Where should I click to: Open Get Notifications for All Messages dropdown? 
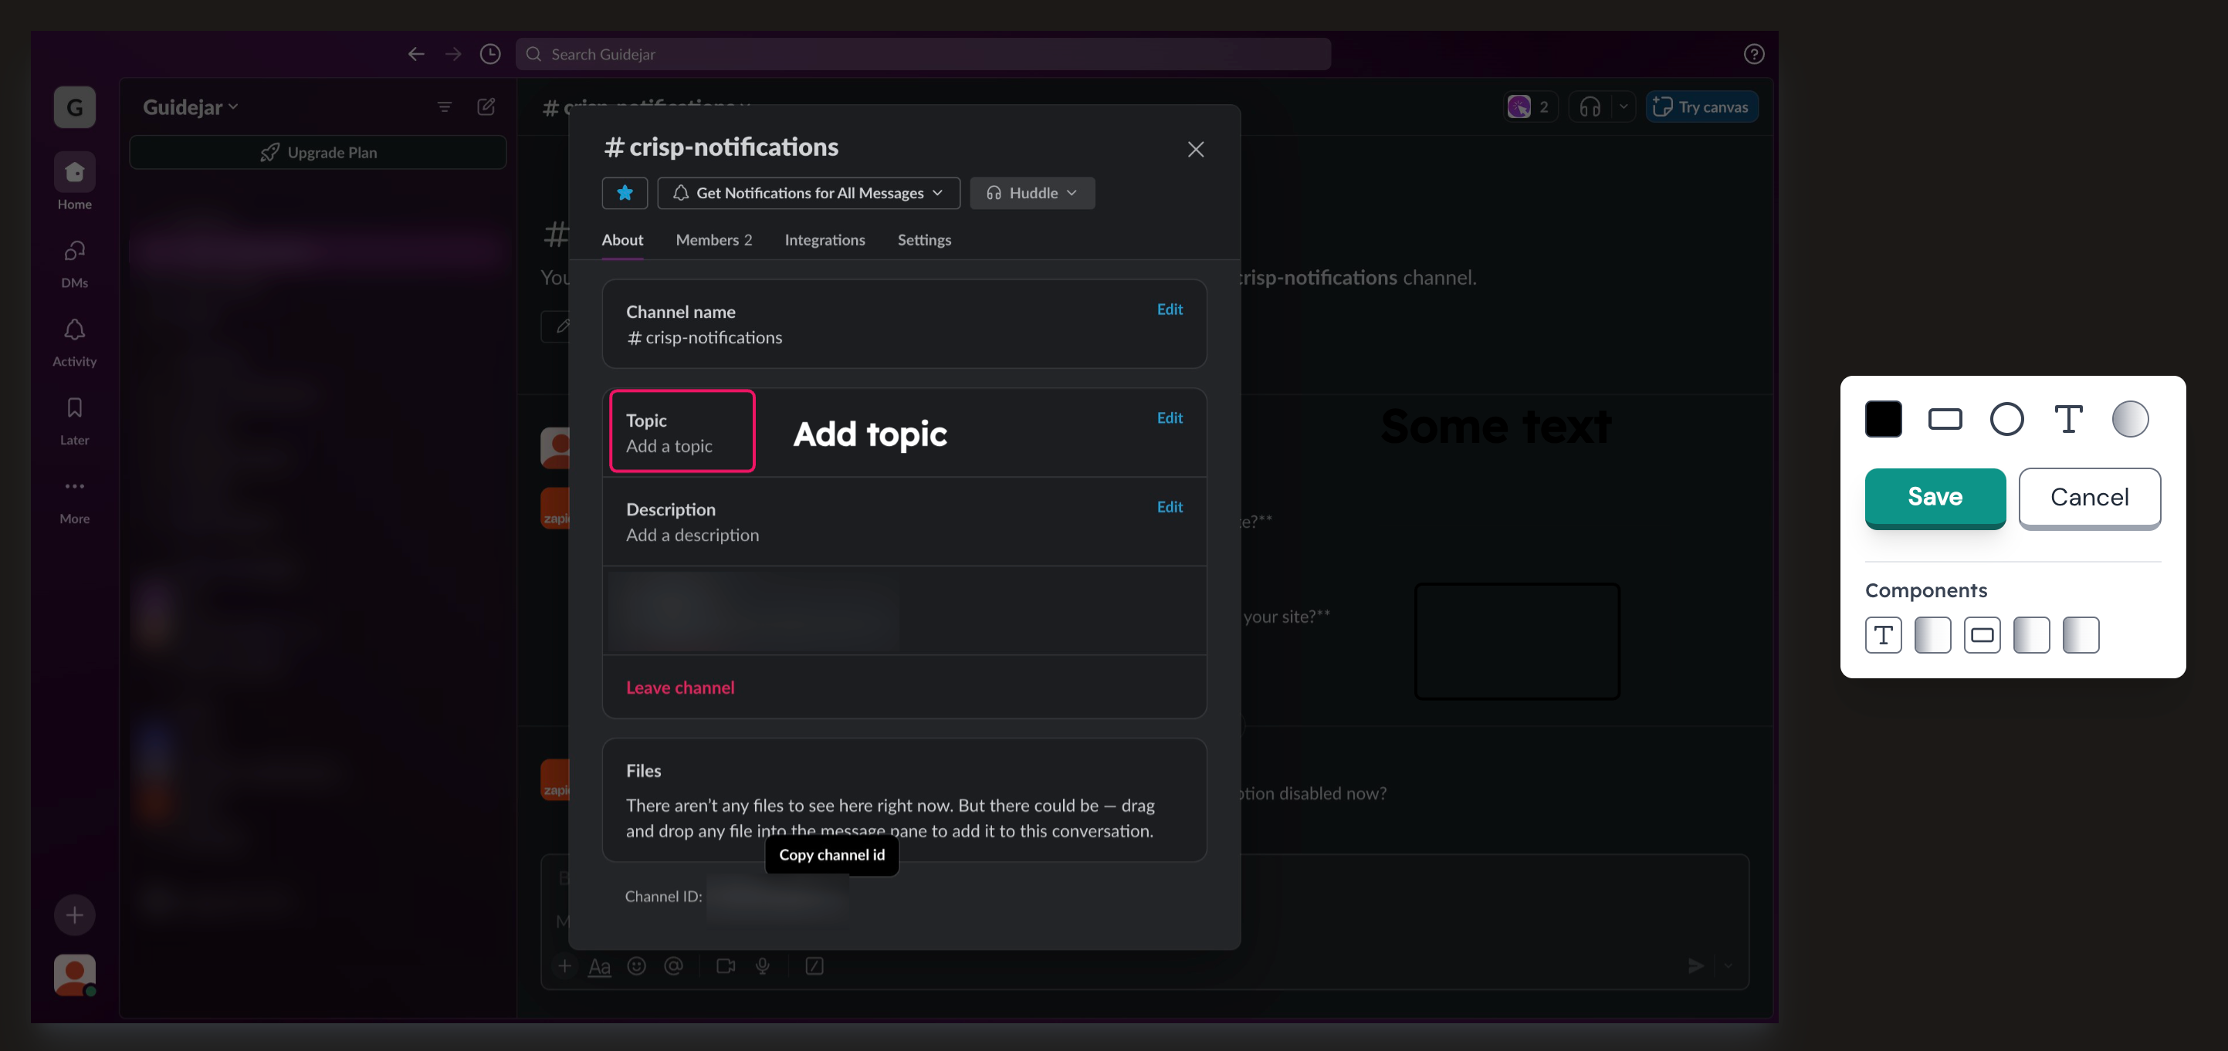click(809, 193)
